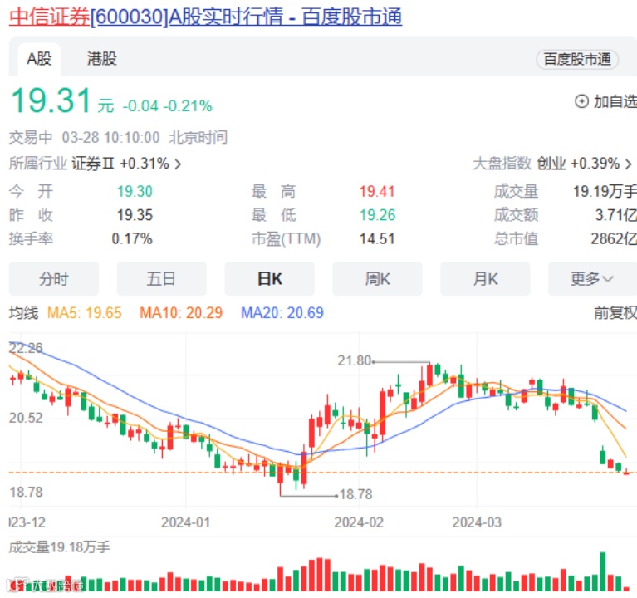This screenshot has height=598, width=637.
Task: Click the 成交量 value 19.19万手
Action: tap(605, 191)
